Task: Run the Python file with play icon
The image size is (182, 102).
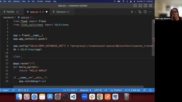Action: tap(132, 12)
